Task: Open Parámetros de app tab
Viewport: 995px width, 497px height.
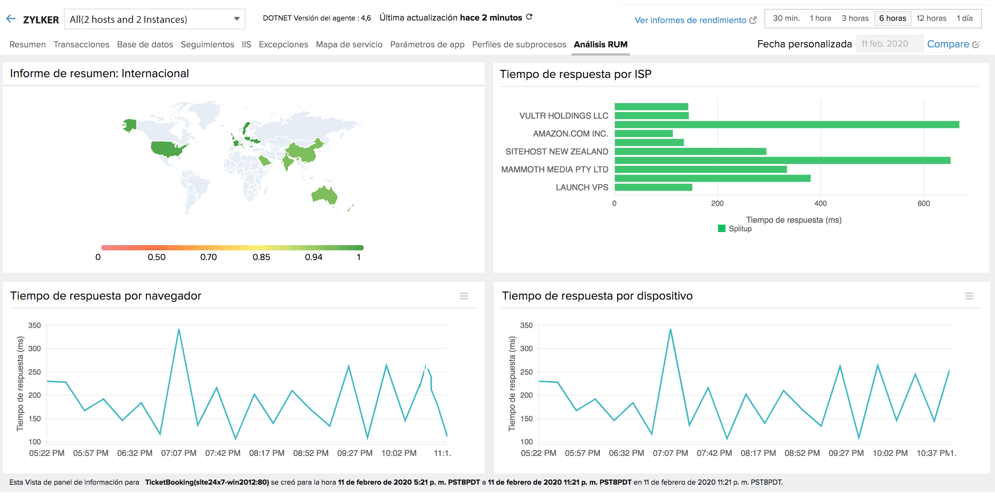Action: tap(427, 44)
